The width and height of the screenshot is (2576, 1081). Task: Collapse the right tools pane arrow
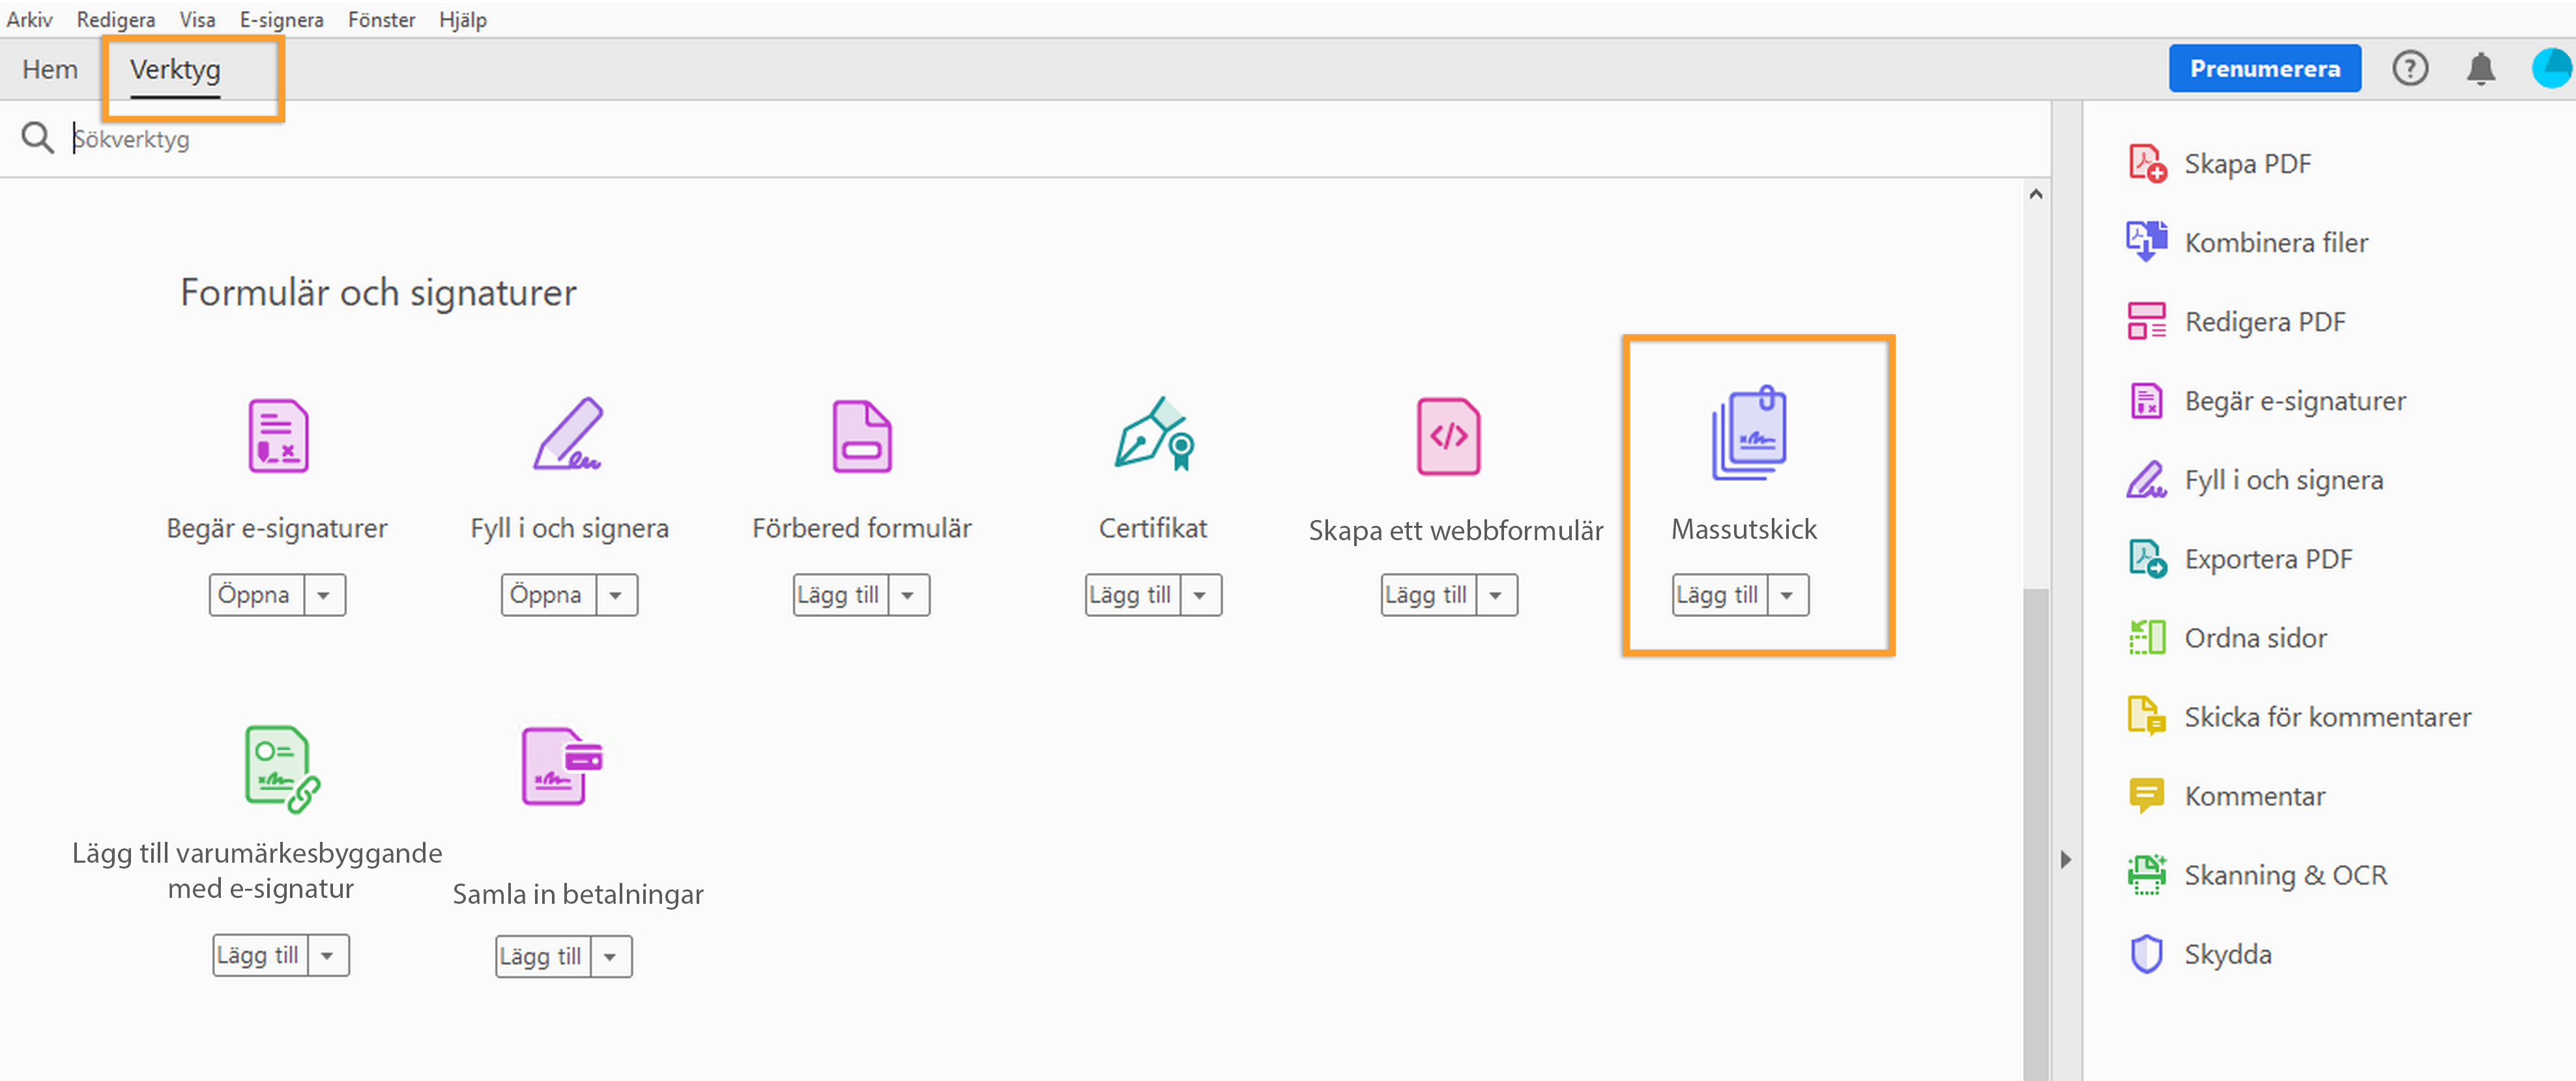click(x=2065, y=859)
